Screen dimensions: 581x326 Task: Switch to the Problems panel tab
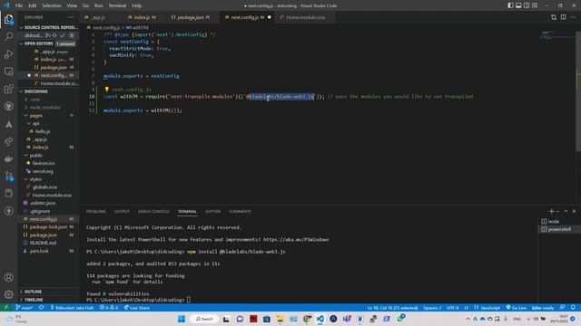(x=96, y=211)
